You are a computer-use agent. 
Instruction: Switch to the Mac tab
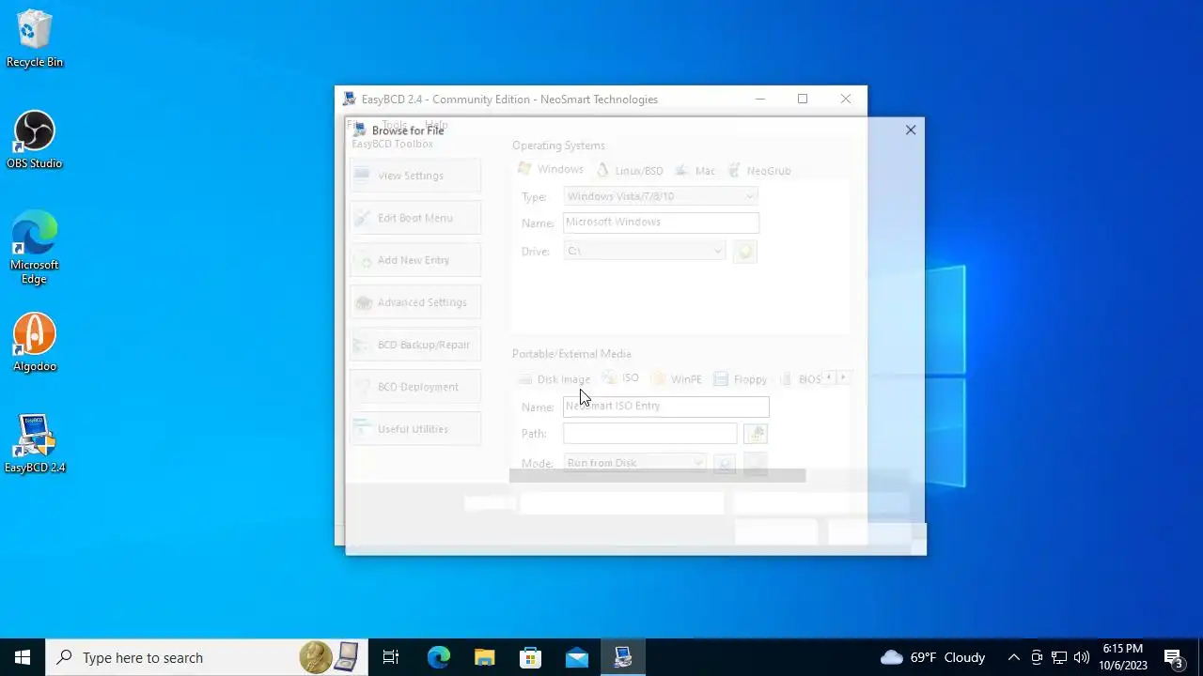(696, 171)
